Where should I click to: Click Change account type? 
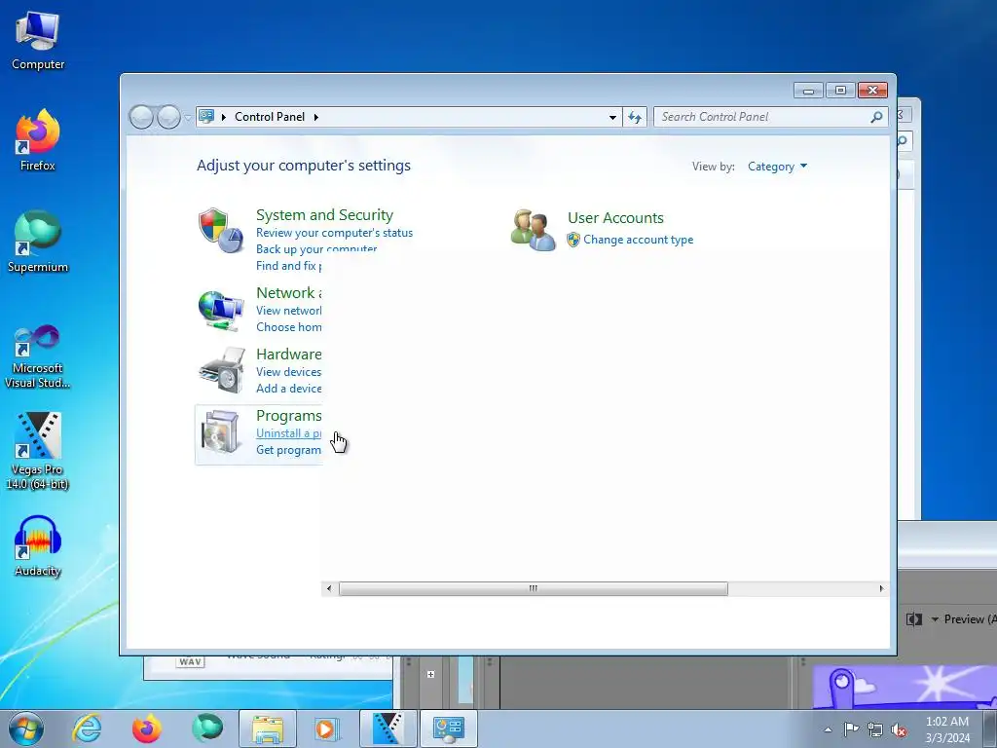pyautogui.click(x=639, y=240)
